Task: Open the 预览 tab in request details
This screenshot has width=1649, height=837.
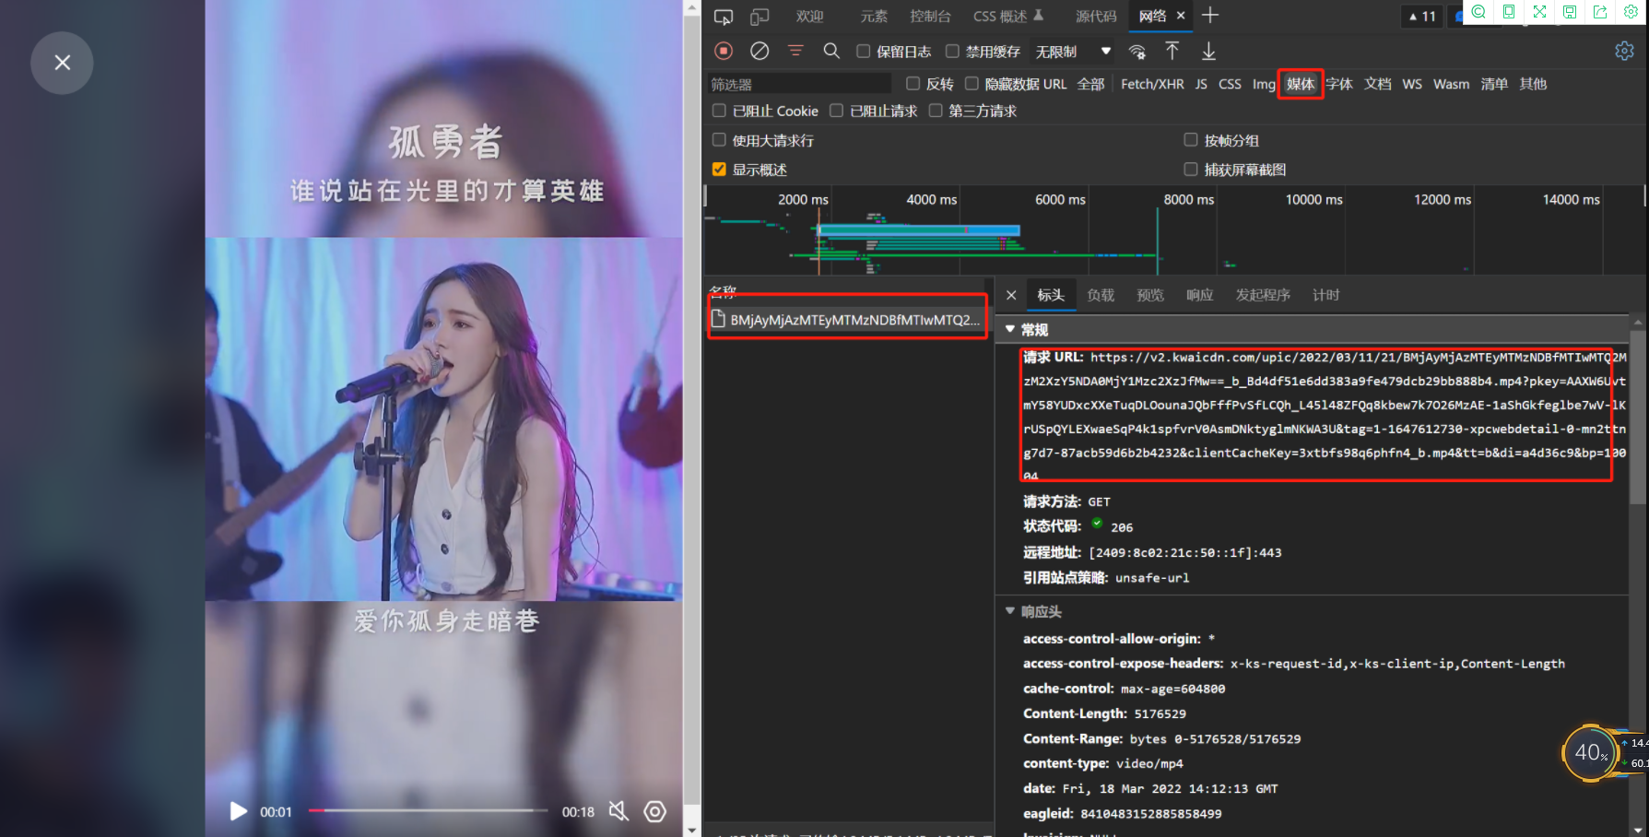Action: 1149,295
